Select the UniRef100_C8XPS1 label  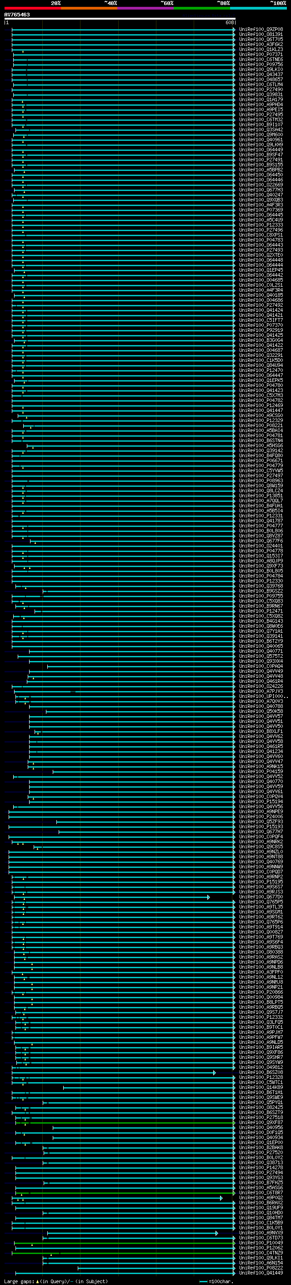pos(261,235)
